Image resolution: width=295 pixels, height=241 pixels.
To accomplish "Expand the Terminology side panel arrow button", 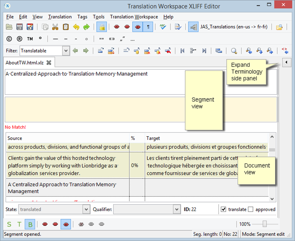I will pyautogui.click(x=286, y=62).
